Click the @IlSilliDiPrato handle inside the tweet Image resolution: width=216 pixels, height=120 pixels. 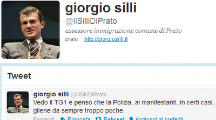click(x=89, y=95)
